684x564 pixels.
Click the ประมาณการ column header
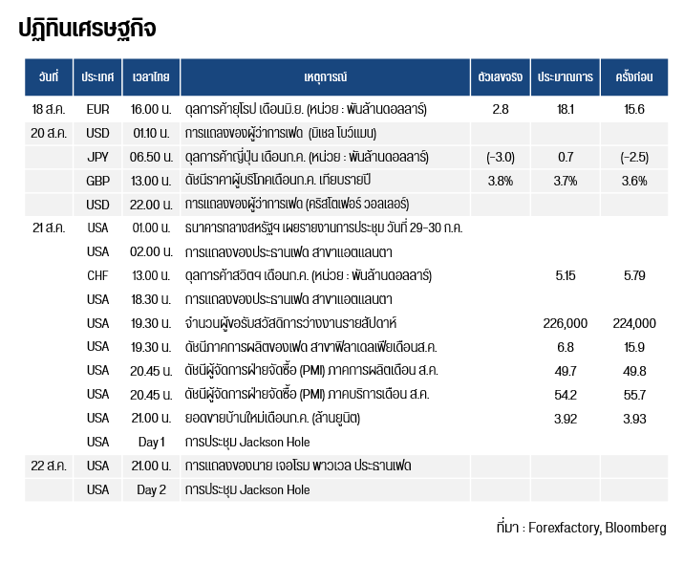tap(565, 76)
